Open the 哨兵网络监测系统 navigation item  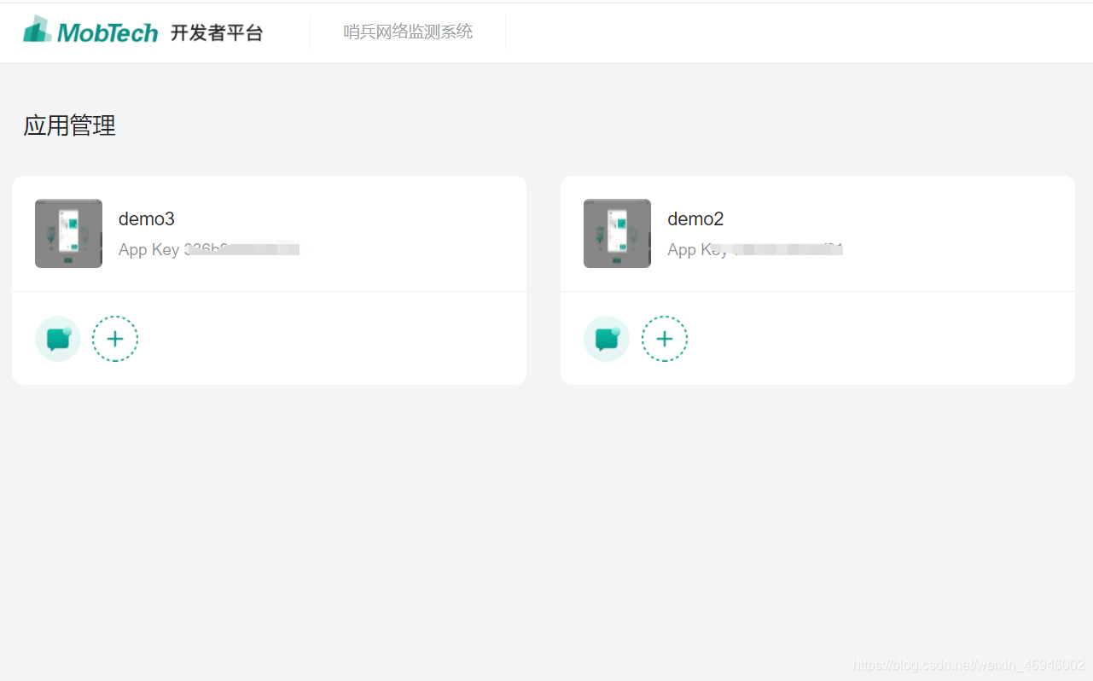click(408, 31)
